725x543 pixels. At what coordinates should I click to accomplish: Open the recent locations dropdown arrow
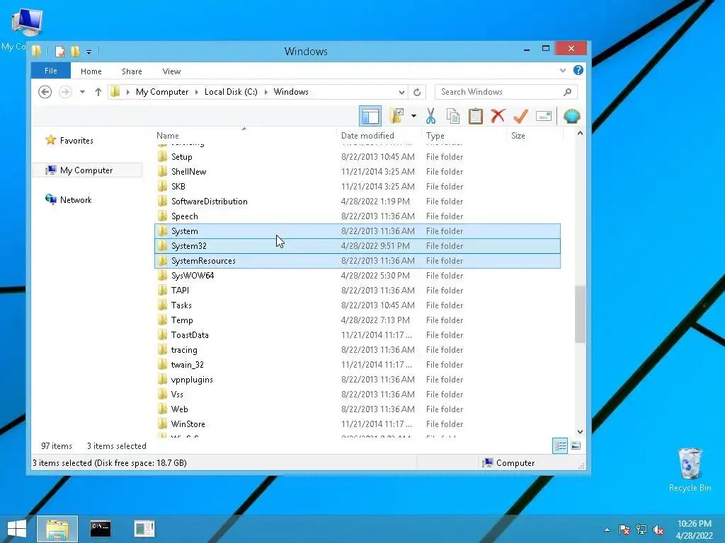[x=82, y=92]
